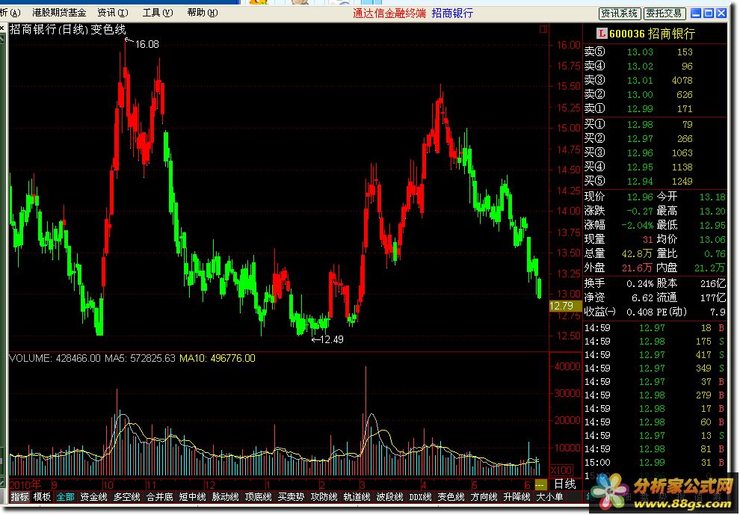Viewport: 740px width, 515px height.
Task: Select the 指标 tab
Action: click(19, 497)
